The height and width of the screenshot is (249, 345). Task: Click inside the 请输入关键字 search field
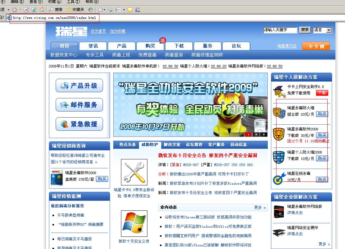click(280, 30)
